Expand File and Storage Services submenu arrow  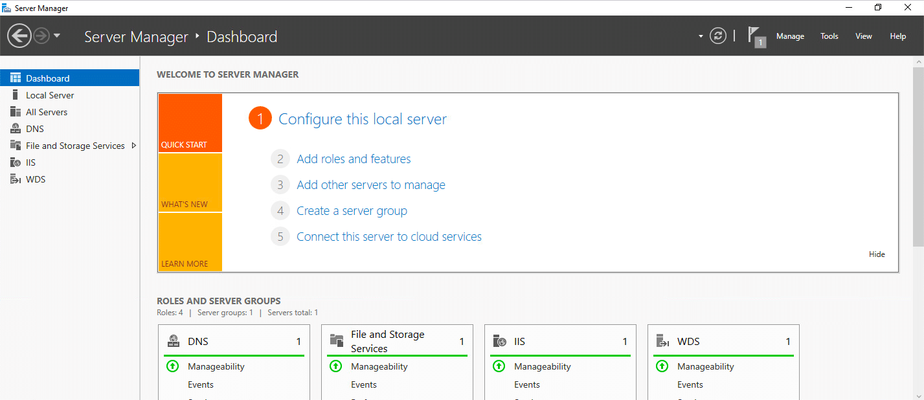tap(133, 146)
